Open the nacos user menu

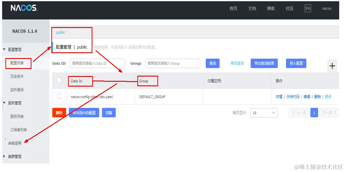coord(327,8)
